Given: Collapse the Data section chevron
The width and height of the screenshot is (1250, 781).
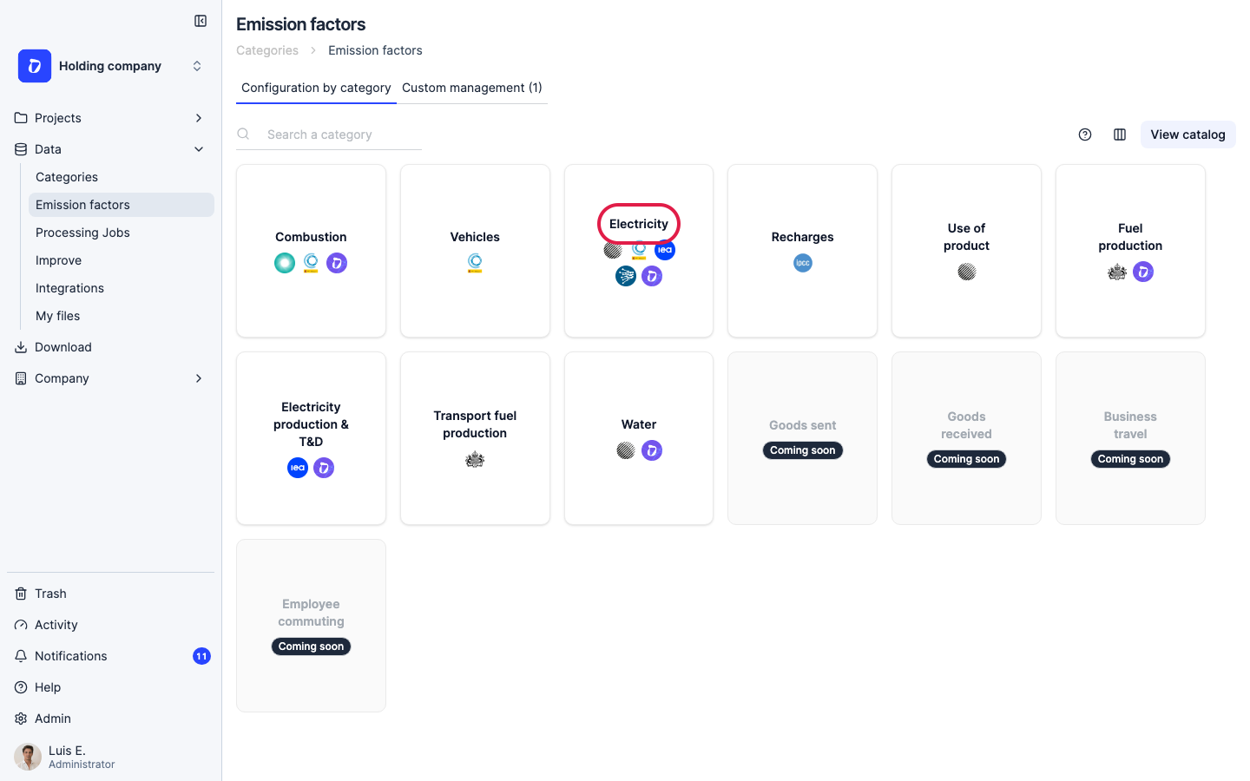Looking at the screenshot, I should pyautogui.click(x=199, y=149).
